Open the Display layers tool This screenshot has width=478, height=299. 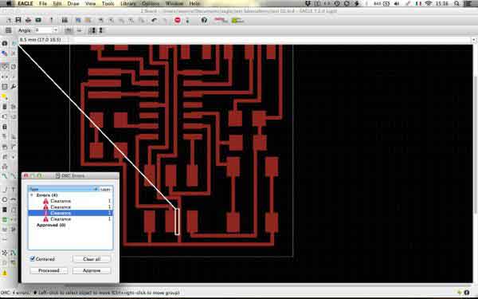(5, 53)
